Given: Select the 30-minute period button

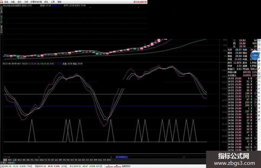Looking at the screenshot, I should tap(259, 89).
